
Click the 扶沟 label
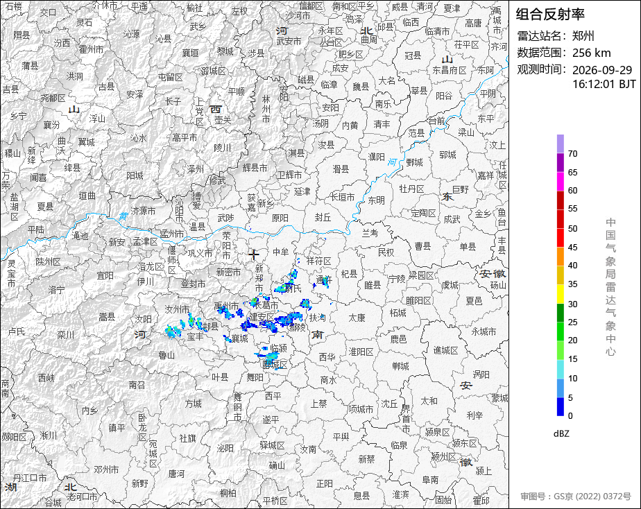tap(317, 317)
